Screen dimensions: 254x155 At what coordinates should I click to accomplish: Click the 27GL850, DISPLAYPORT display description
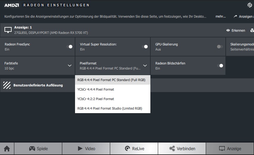point(51,33)
